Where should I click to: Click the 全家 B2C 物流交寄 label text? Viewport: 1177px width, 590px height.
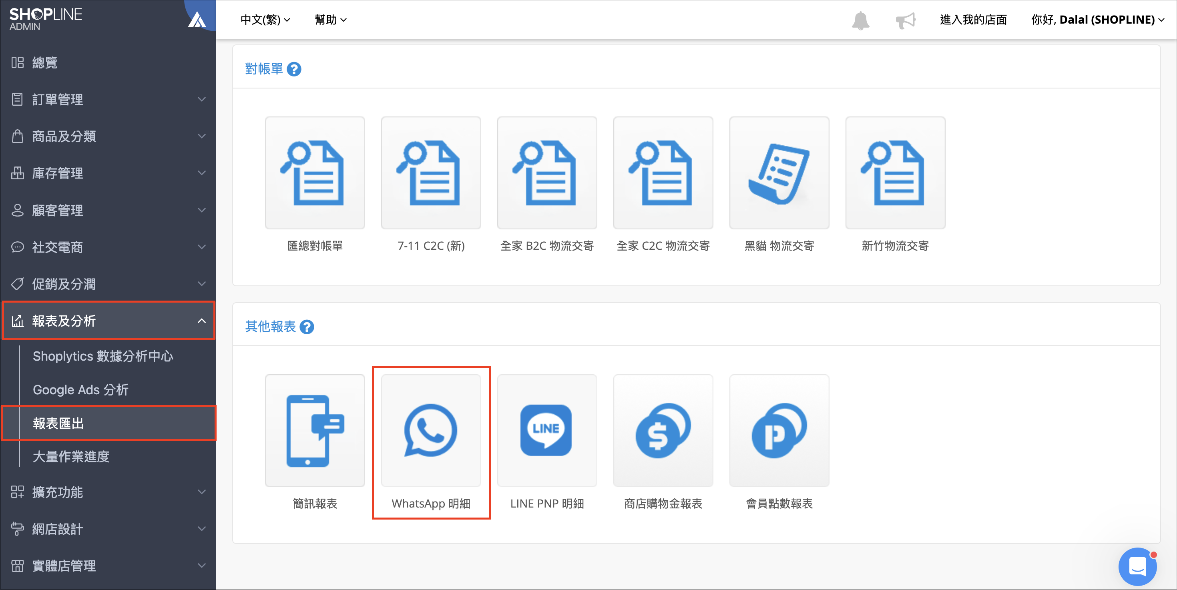[x=547, y=246]
